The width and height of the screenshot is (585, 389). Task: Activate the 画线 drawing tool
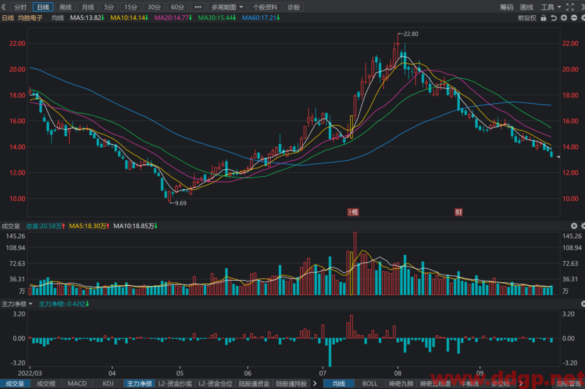tap(526, 7)
